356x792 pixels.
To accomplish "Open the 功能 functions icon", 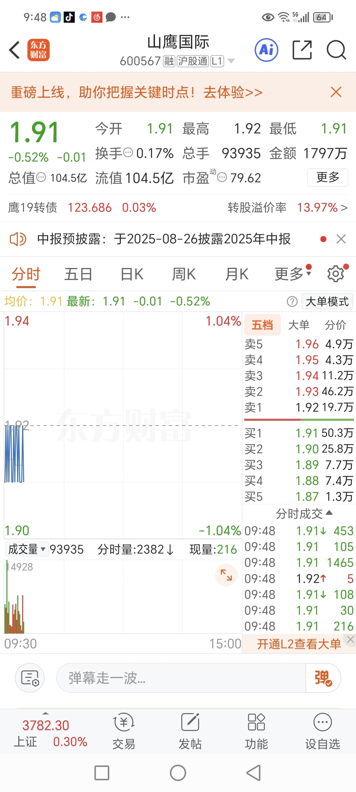I will [x=256, y=732].
